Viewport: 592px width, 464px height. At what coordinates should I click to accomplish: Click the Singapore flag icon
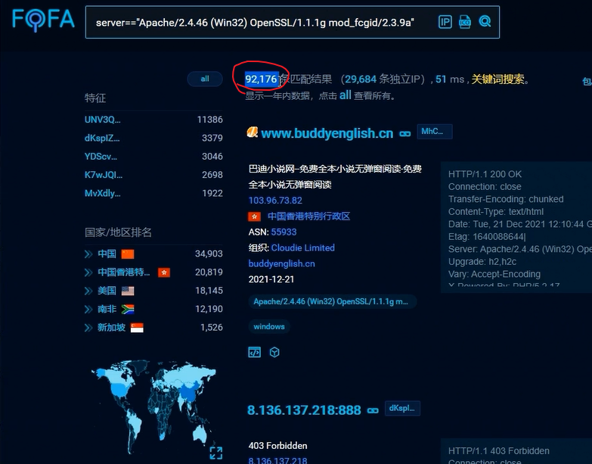(x=137, y=328)
